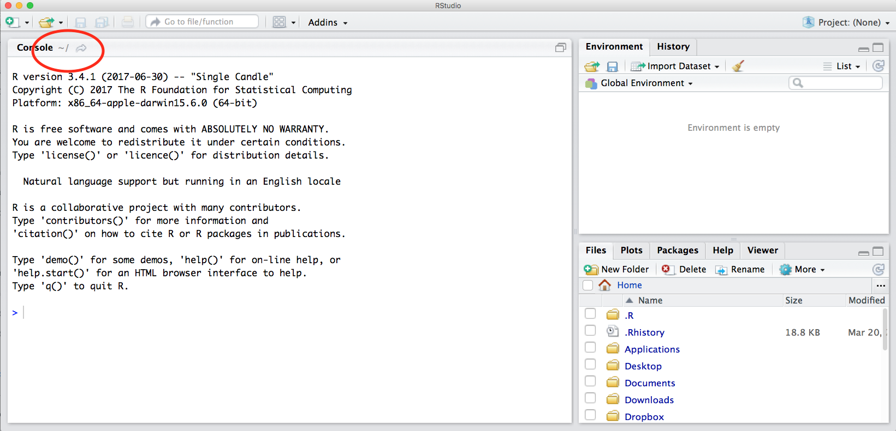This screenshot has height=431, width=896.
Task: Click the Home path link
Action: (630, 285)
